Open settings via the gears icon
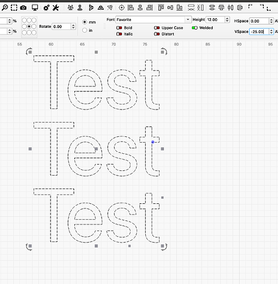278x284 pixels. click(x=47, y=8)
